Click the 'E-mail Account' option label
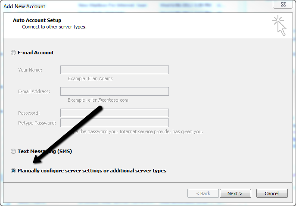This screenshot has height=206, width=296. (36, 53)
